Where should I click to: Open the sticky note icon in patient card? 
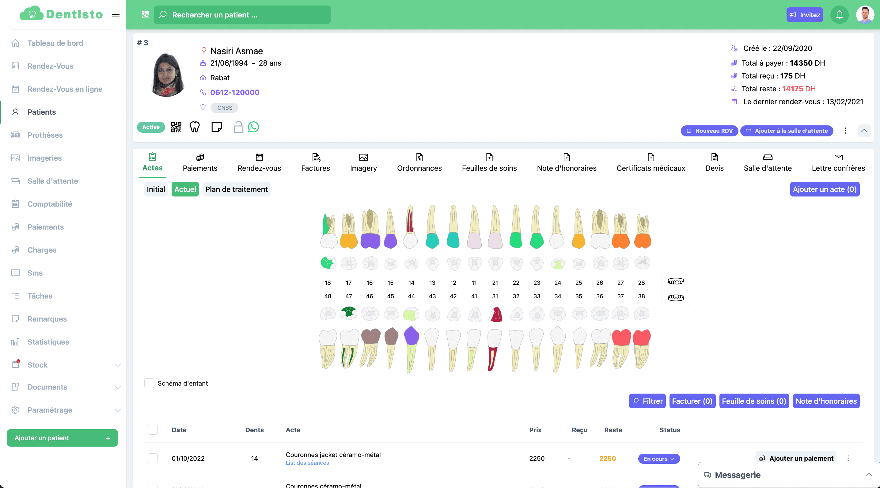coord(216,127)
